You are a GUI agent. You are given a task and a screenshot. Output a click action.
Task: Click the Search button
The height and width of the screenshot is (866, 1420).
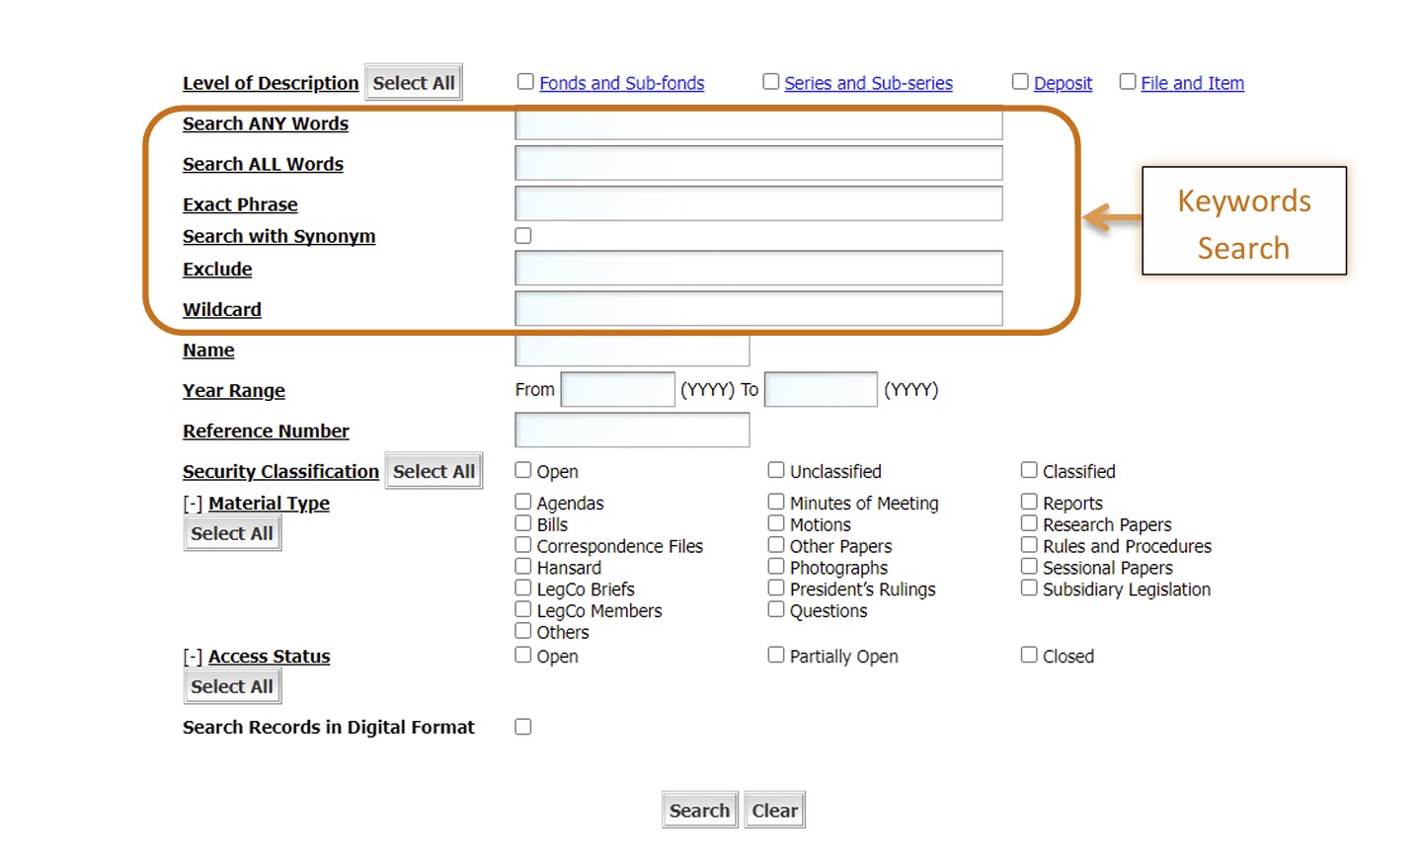[x=700, y=810]
